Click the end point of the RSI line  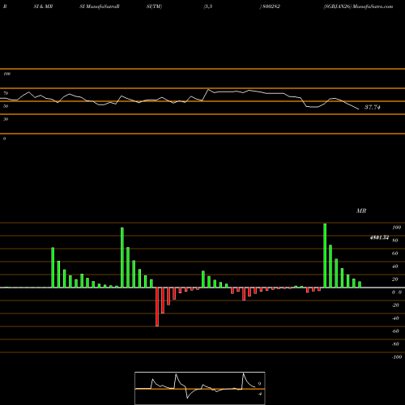[x=359, y=109]
